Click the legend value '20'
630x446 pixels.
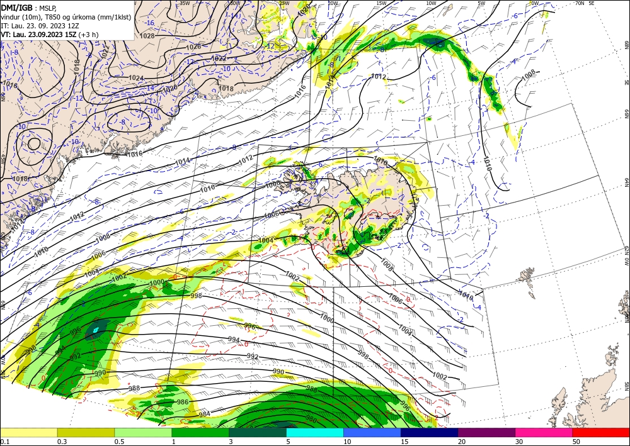tap(462, 442)
